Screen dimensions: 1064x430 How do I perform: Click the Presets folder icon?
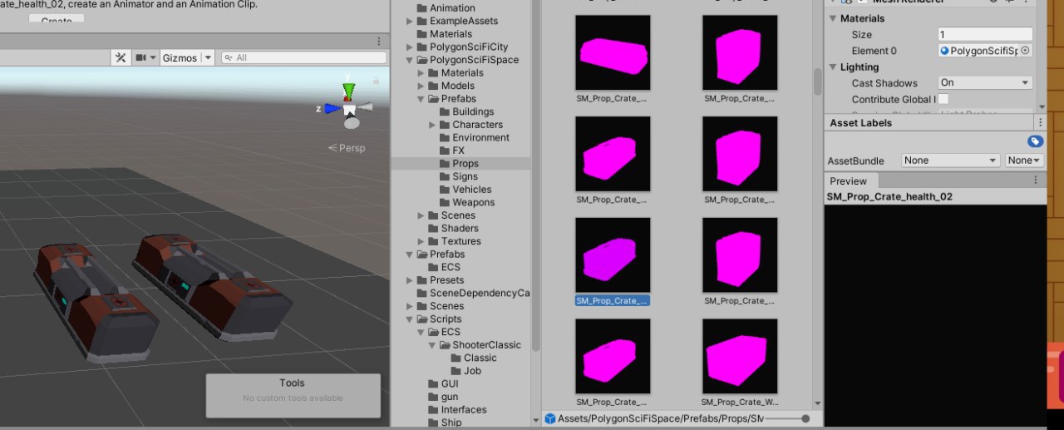[x=421, y=280]
